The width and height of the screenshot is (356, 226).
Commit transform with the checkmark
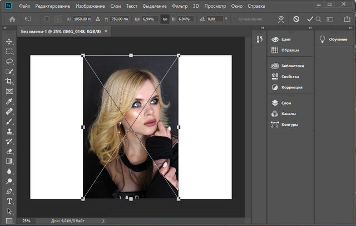tap(310, 18)
